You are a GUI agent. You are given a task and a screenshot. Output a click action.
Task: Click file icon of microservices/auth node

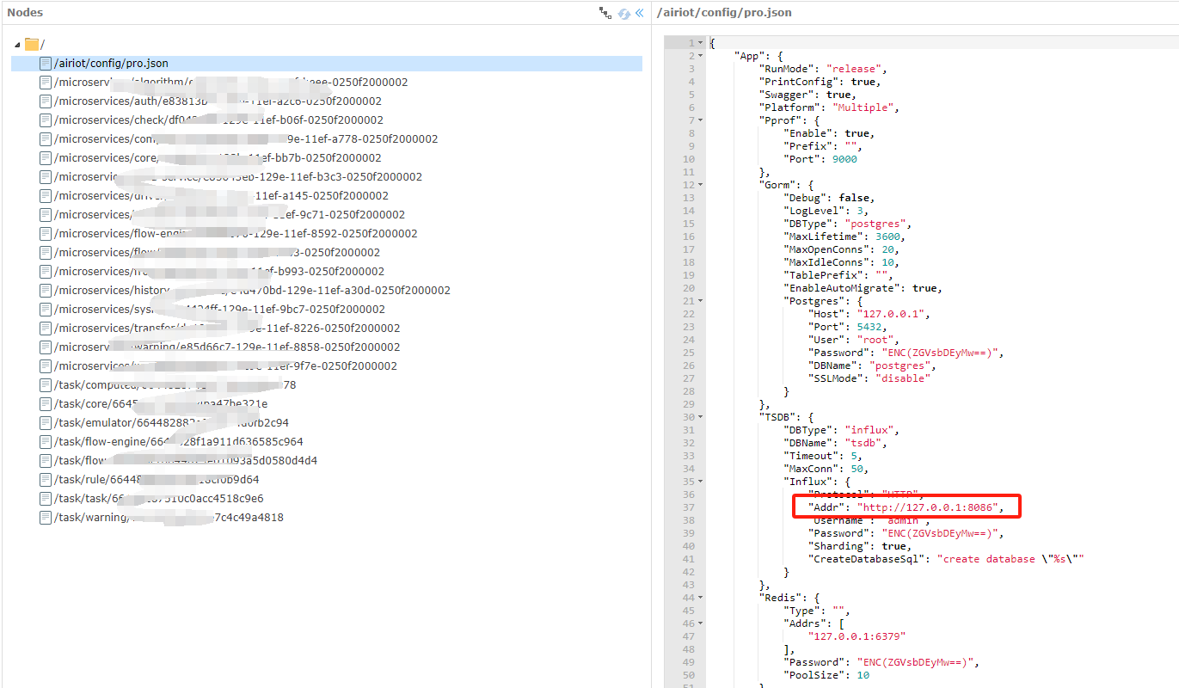(46, 101)
